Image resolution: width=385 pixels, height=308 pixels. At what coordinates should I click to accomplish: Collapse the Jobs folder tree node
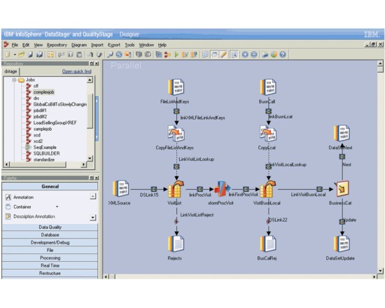(14, 80)
